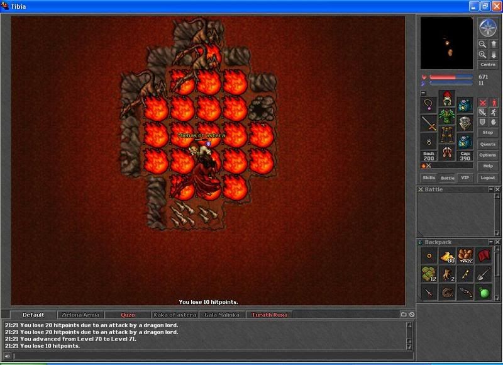Click the Logout button

click(488, 177)
